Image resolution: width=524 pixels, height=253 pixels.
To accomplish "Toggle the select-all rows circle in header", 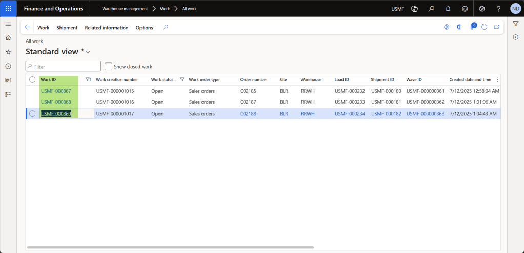I will tap(32, 80).
